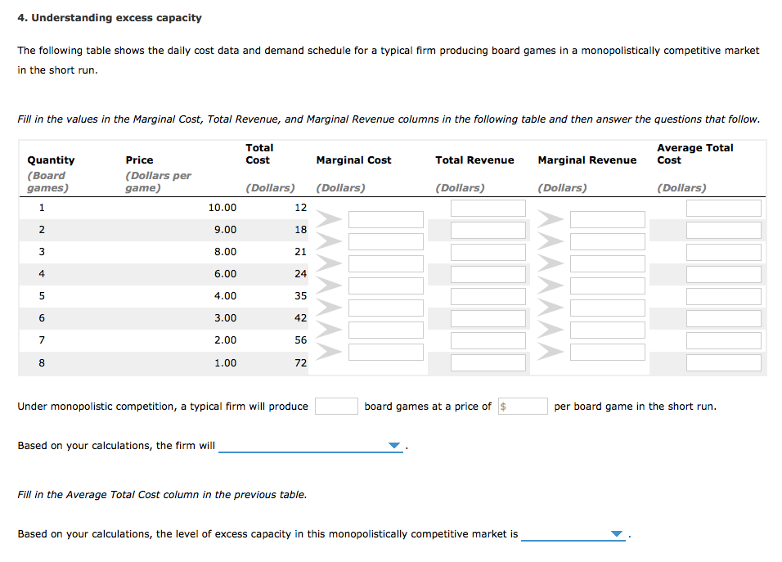
Task: Click Average Total Cost field for quantity 8
Action: [723, 362]
